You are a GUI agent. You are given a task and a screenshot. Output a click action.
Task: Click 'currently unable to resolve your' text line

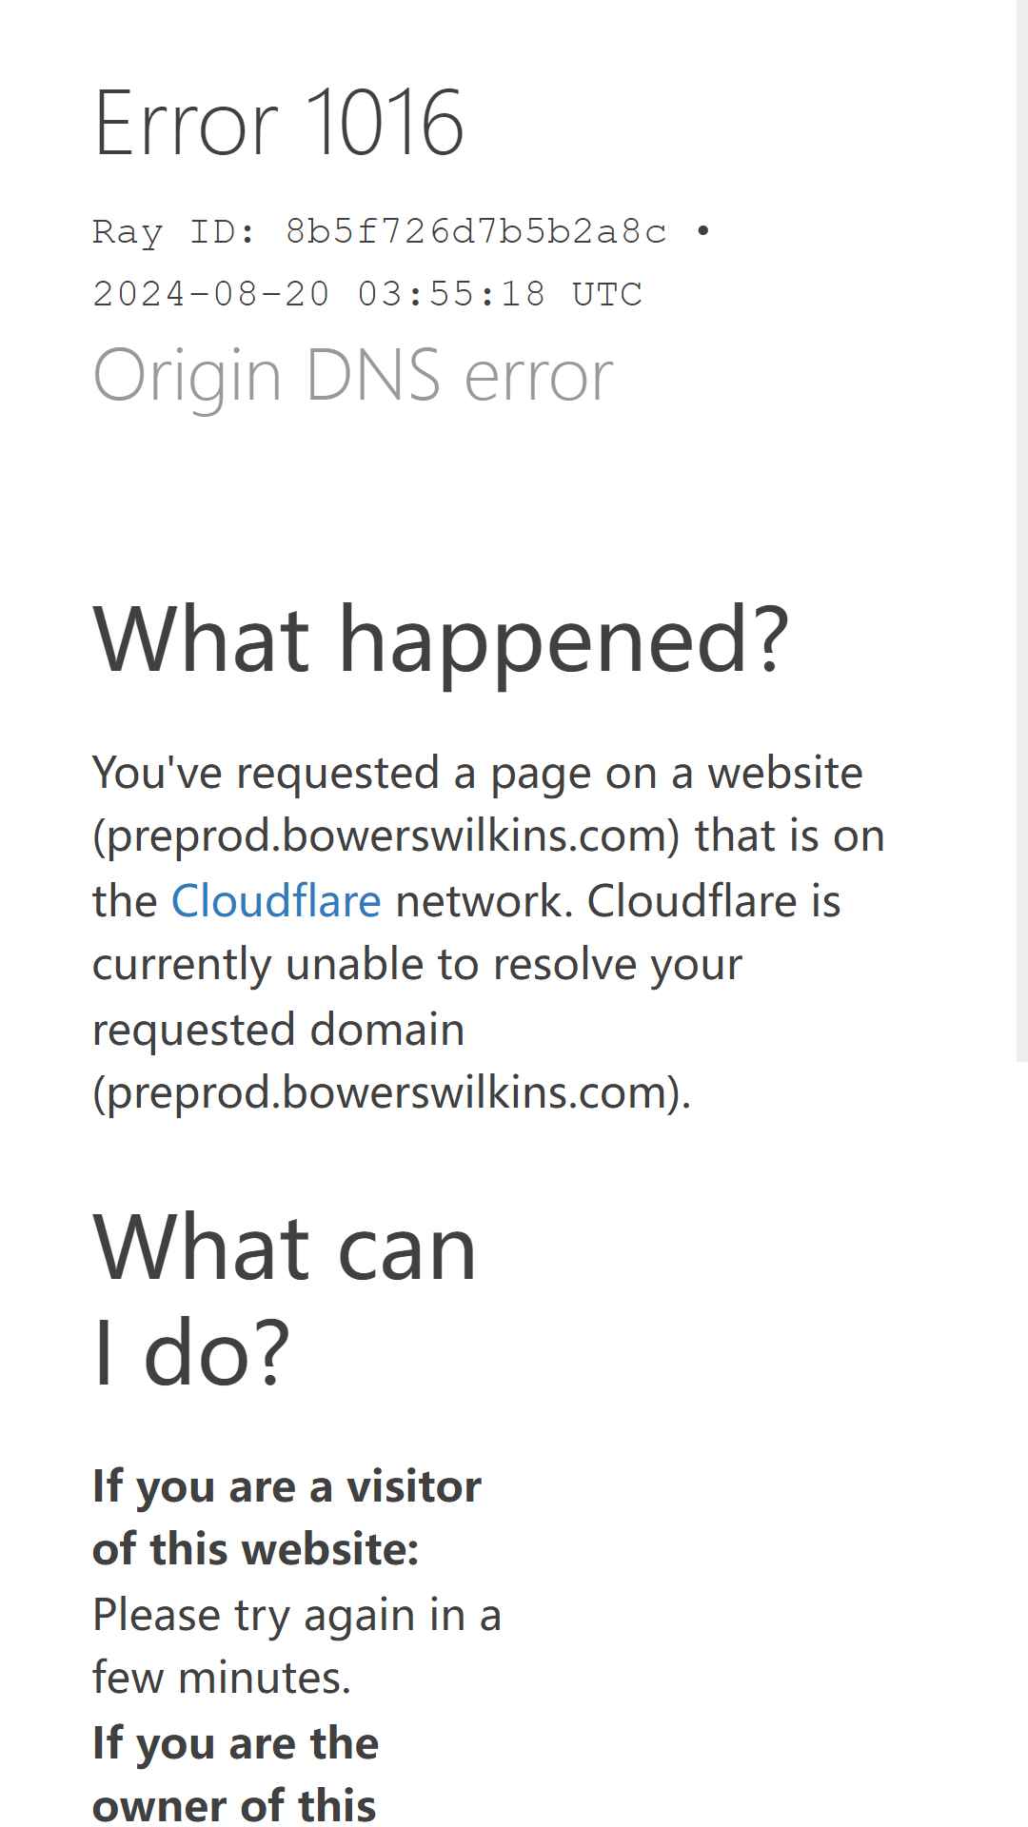tap(417, 965)
